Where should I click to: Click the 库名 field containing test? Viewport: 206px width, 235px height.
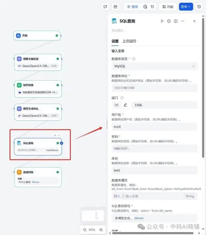point(154,171)
